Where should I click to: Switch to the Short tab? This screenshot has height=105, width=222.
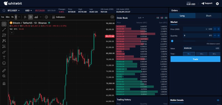[209, 16]
